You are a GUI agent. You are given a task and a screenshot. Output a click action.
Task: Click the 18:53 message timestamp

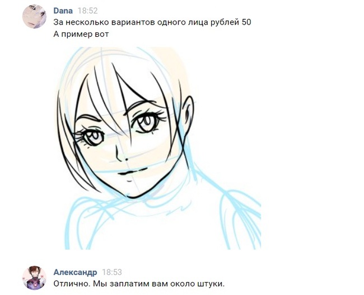pos(112,272)
